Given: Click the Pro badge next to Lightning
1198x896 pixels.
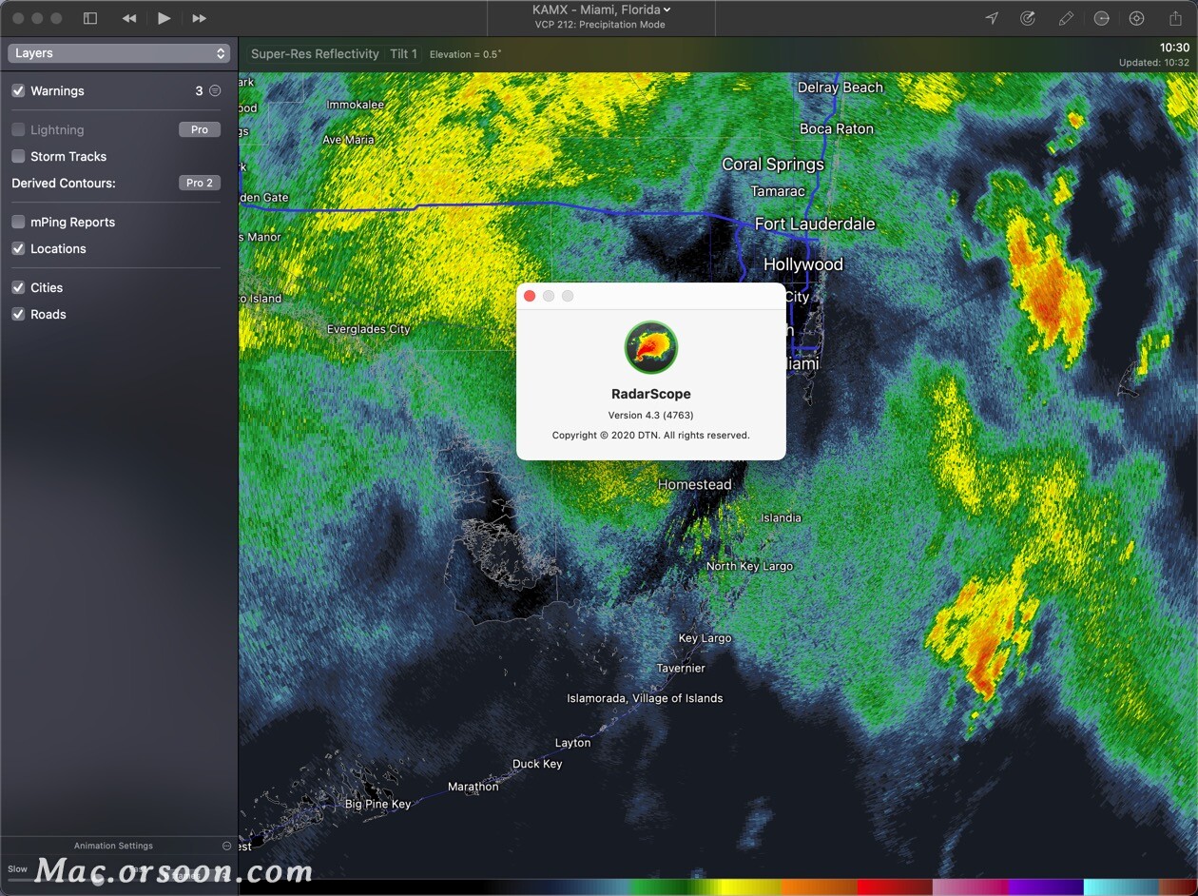Looking at the screenshot, I should click(199, 129).
